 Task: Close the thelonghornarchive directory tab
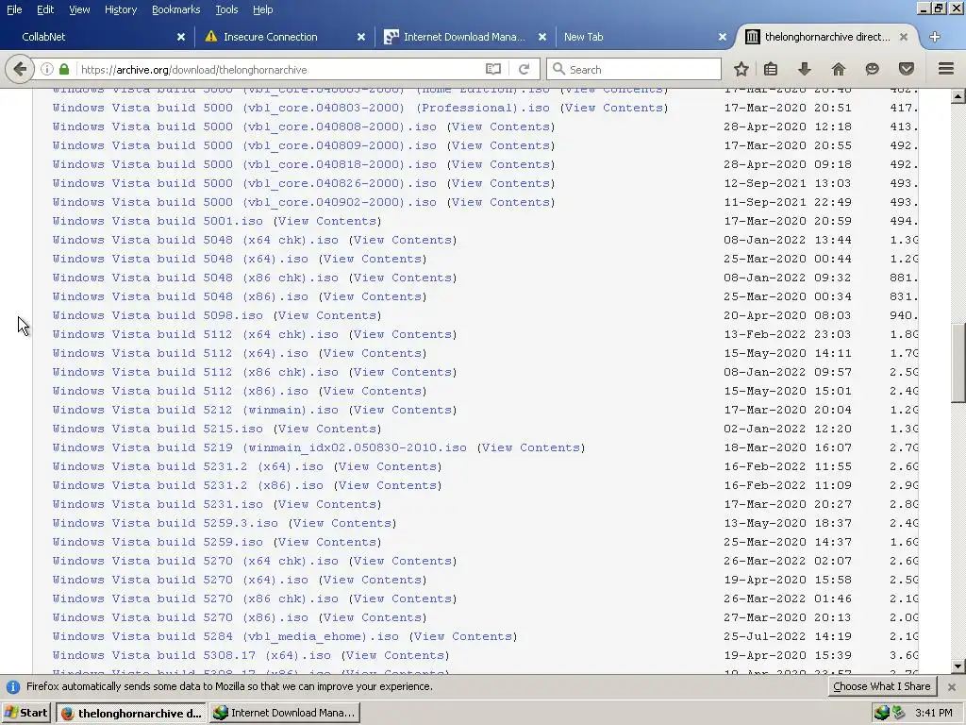tap(904, 37)
